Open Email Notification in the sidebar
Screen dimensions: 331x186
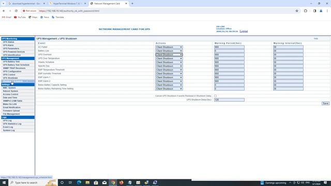click(11, 107)
